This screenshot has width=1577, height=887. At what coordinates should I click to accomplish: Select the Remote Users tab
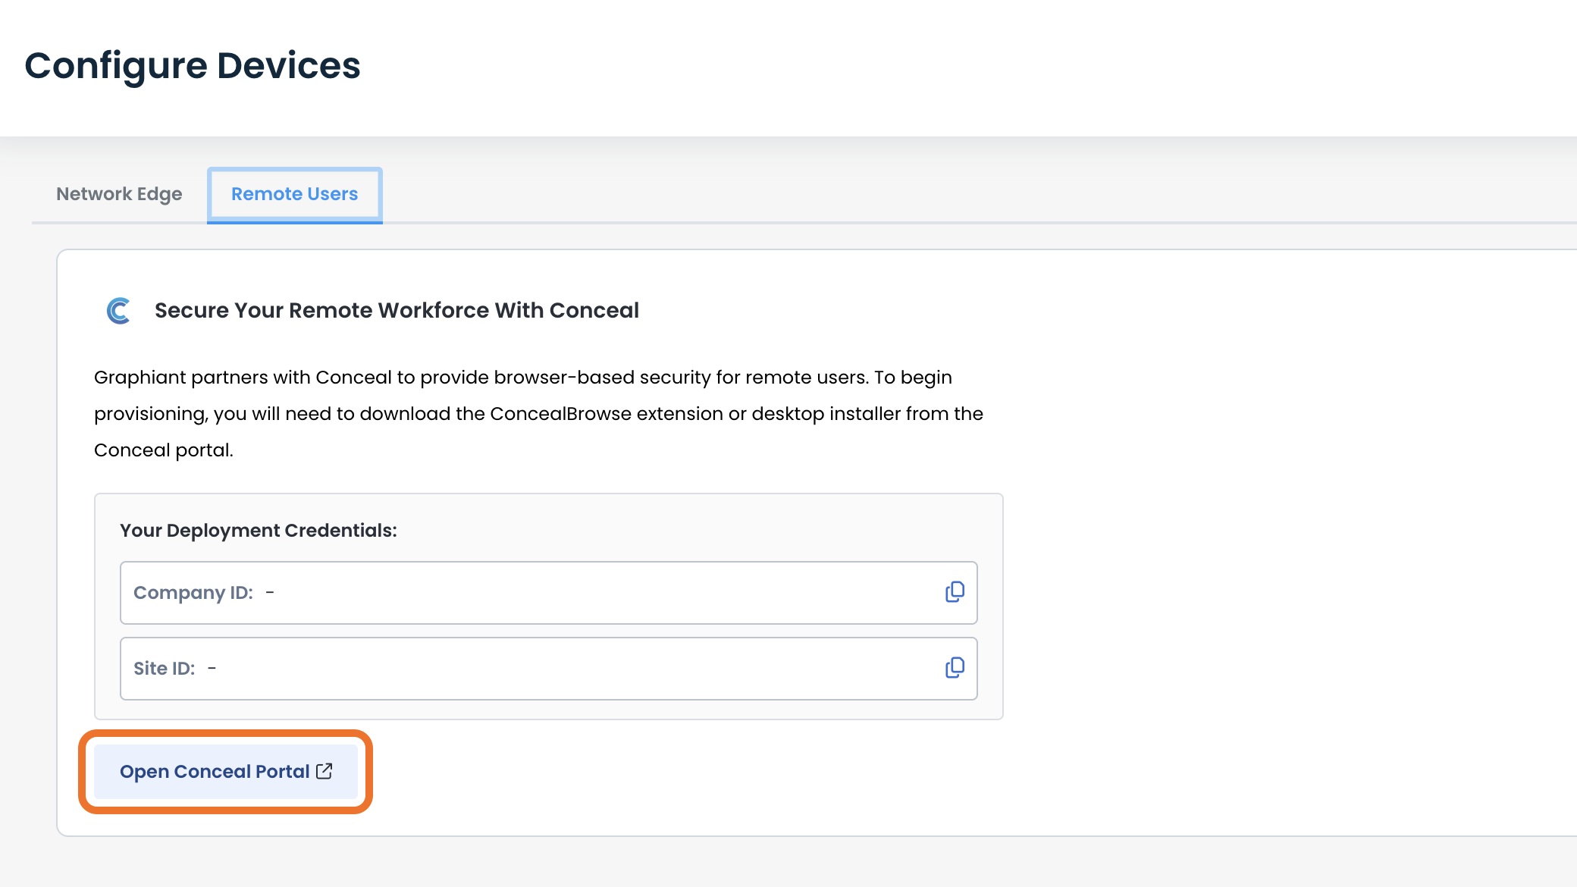[x=294, y=195]
